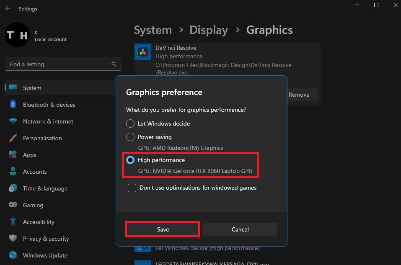Open Privacy & security settings
The height and width of the screenshot is (265, 401).
pyautogui.click(x=46, y=239)
